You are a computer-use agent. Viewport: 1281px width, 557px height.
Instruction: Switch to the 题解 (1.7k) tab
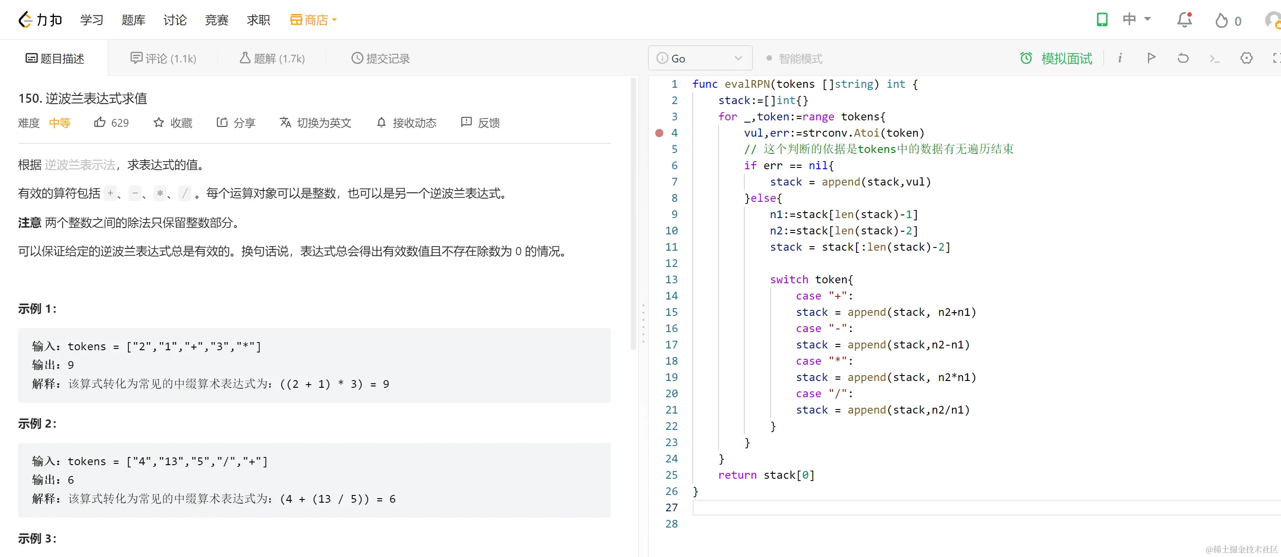pyautogui.click(x=271, y=58)
